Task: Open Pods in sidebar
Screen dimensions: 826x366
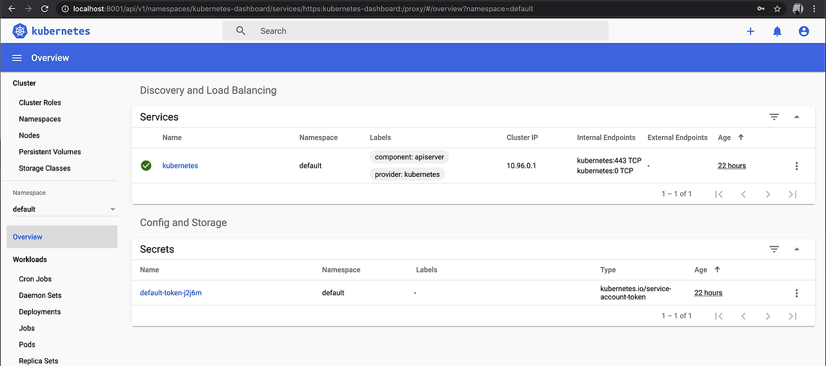Action: (27, 345)
